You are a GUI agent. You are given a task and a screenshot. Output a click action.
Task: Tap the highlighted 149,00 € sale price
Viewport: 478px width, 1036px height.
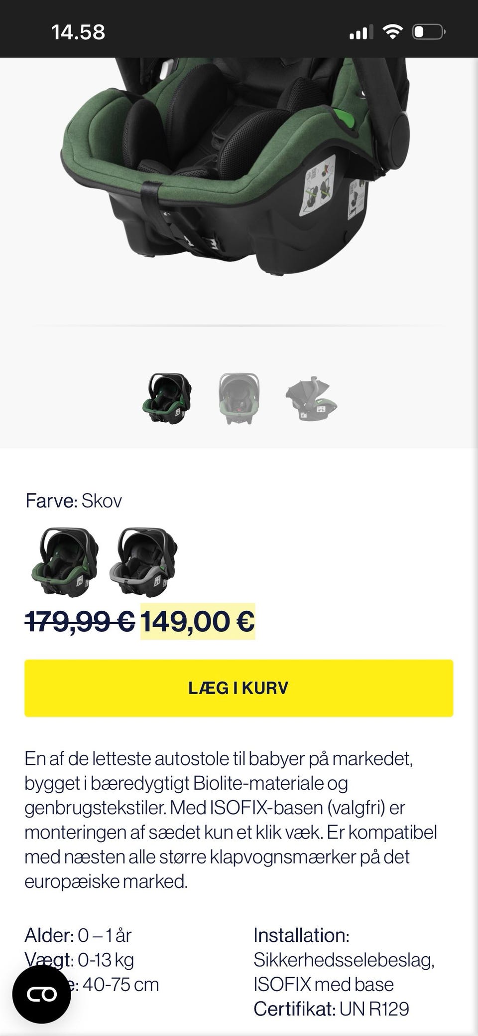pyautogui.click(x=198, y=621)
